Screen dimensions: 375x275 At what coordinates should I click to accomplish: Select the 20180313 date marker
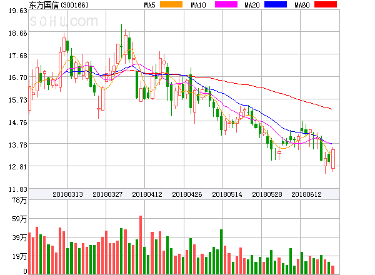pyautogui.click(x=67, y=194)
